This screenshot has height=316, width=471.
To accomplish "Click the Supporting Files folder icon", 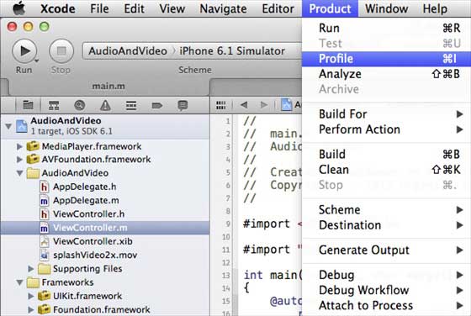I will 44,269.
